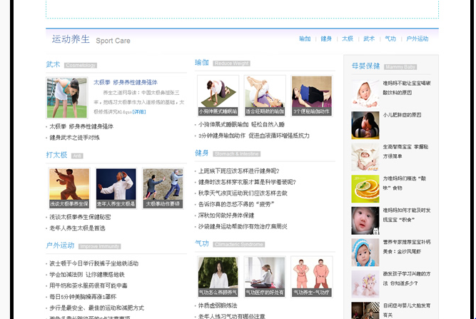Open the 打太极 section heading
Image resolution: width=476 pixels, height=319 pixels.
pyautogui.click(x=56, y=155)
